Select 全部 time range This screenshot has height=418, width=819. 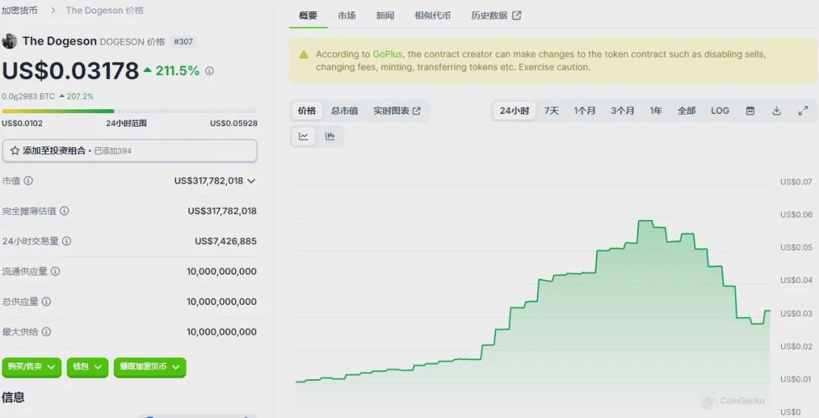(687, 111)
